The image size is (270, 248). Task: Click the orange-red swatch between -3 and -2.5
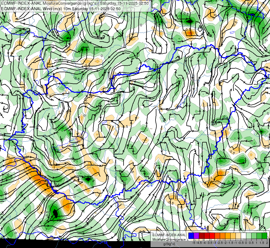(x=217, y=236)
